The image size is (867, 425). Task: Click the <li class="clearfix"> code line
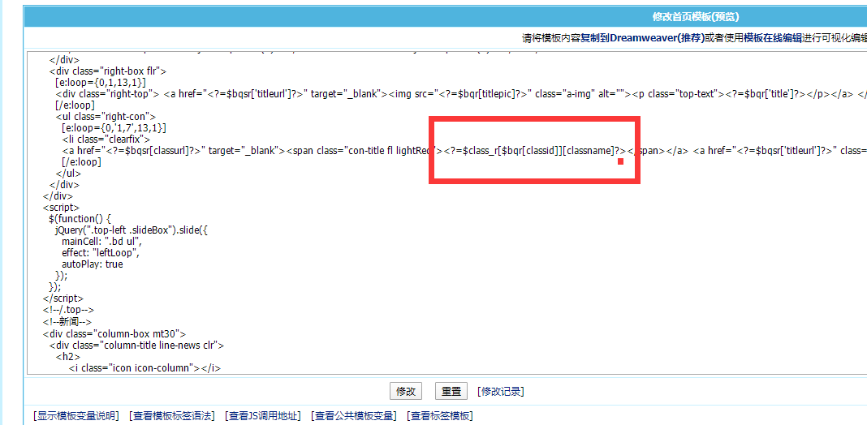coord(106,139)
